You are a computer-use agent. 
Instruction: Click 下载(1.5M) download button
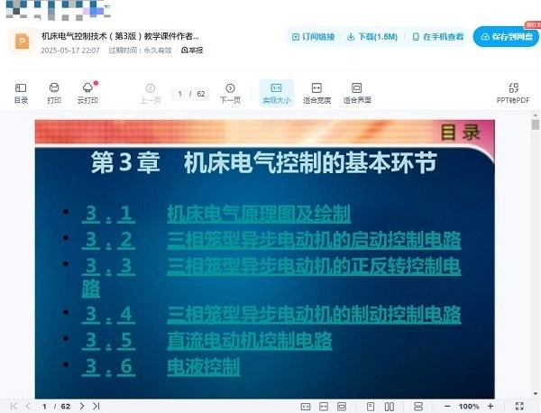click(372, 37)
